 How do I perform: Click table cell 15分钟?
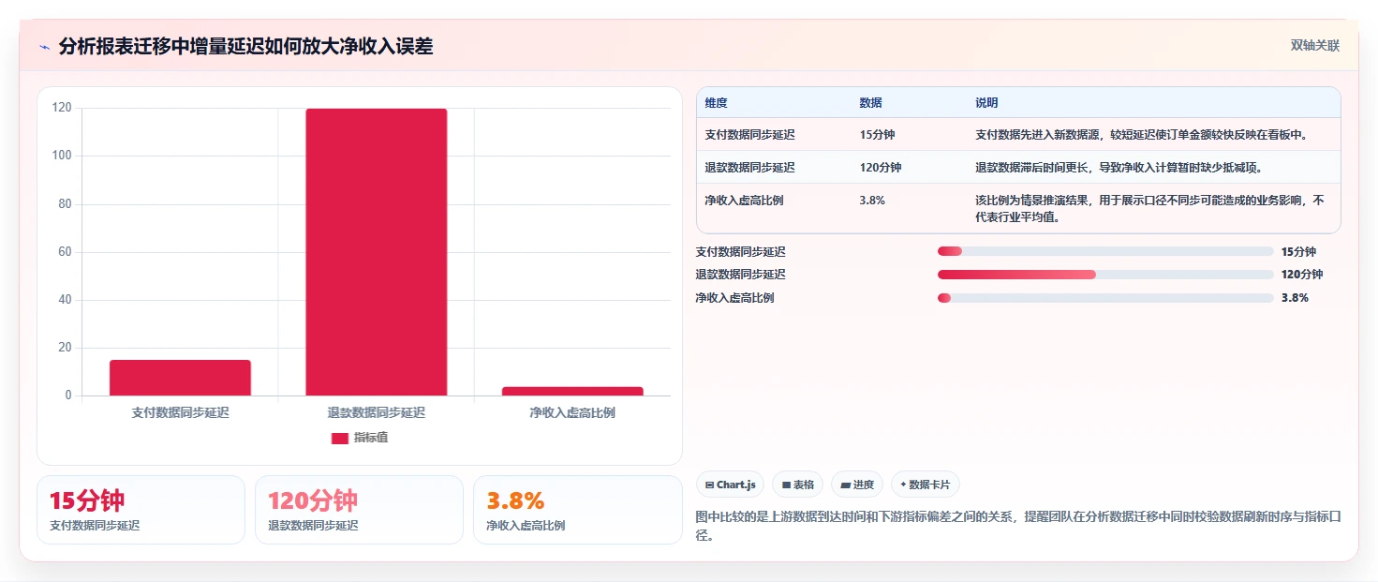click(x=877, y=135)
